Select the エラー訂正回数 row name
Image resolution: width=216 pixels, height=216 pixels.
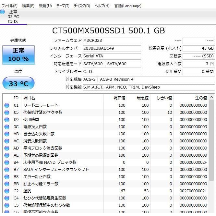pyautogui.click(x=37, y=177)
